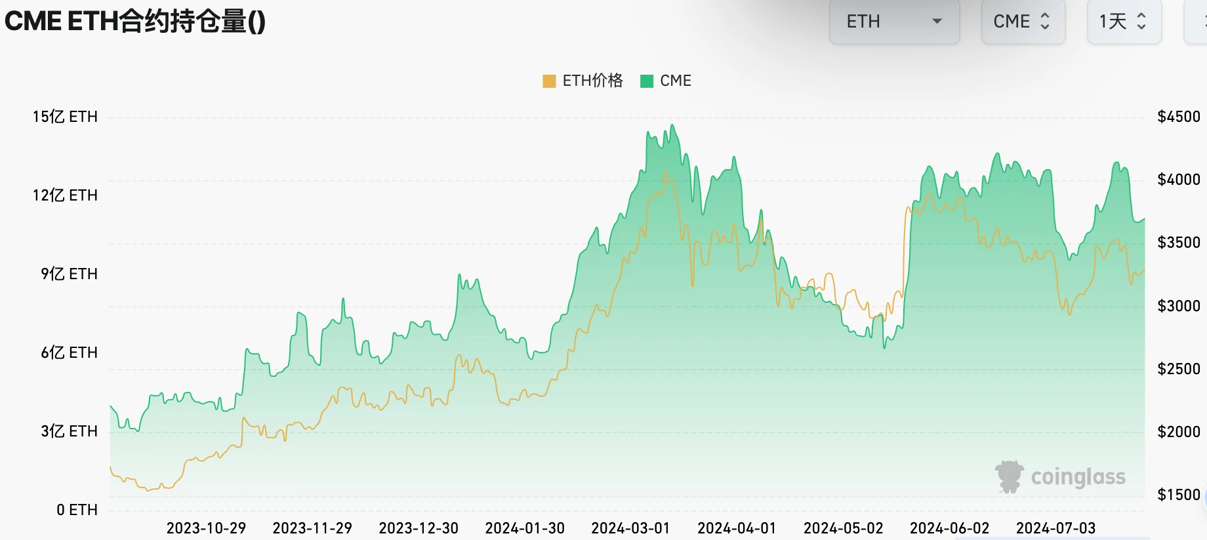Click the 2024-07-03 date axis label
This screenshot has height=540, width=1207.
[x=1055, y=528]
